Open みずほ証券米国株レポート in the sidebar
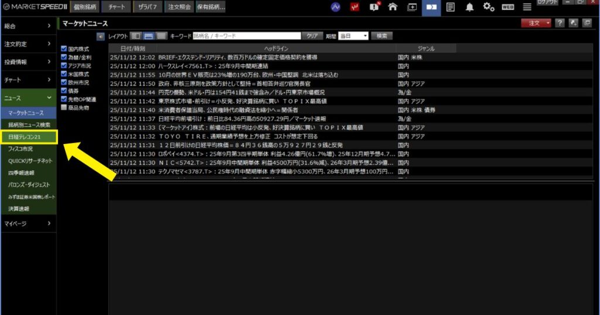600x315 pixels. click(28, 197)
